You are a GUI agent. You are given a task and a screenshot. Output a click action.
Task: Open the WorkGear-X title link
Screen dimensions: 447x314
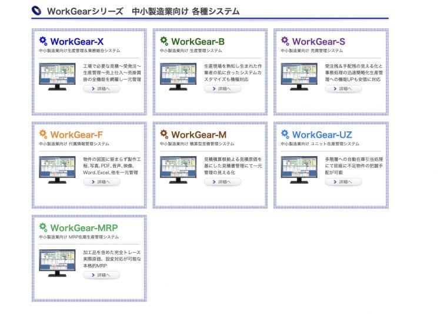[76, 41]
